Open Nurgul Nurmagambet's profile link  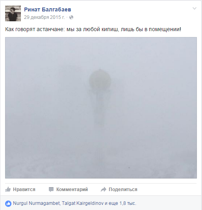pyautogui.click(x=36, y=203)
